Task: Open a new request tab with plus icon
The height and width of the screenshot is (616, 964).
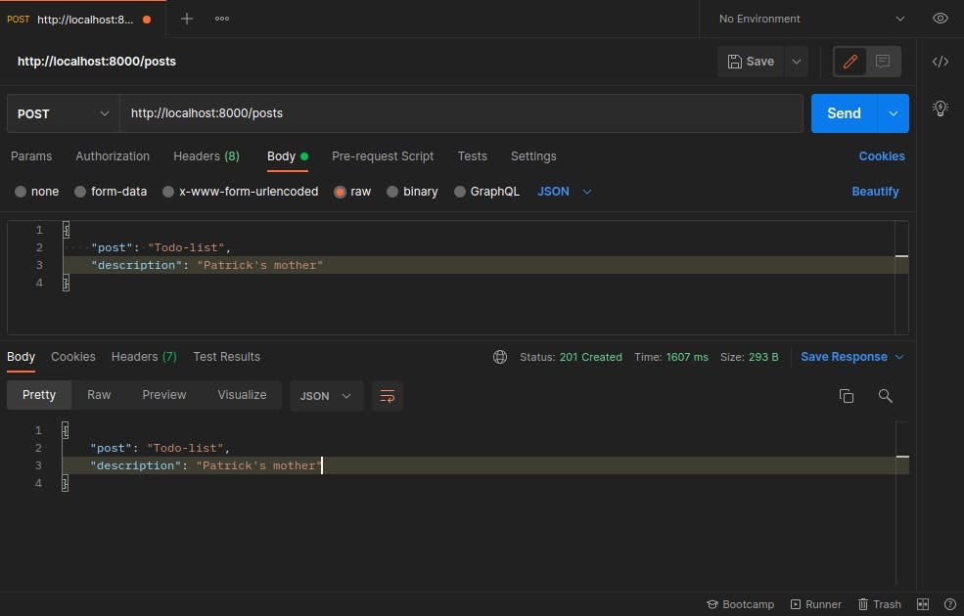Action: [186, 19]
